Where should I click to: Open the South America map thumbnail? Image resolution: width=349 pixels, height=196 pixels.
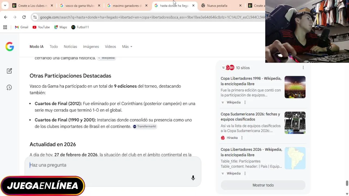tap(295, 158)
